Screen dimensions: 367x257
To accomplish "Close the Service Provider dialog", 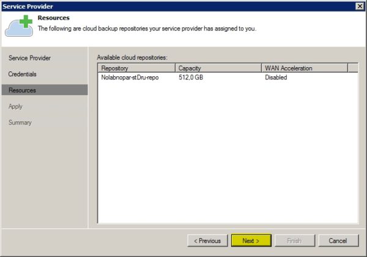I will pyautogui.click(x=360, y=6).
